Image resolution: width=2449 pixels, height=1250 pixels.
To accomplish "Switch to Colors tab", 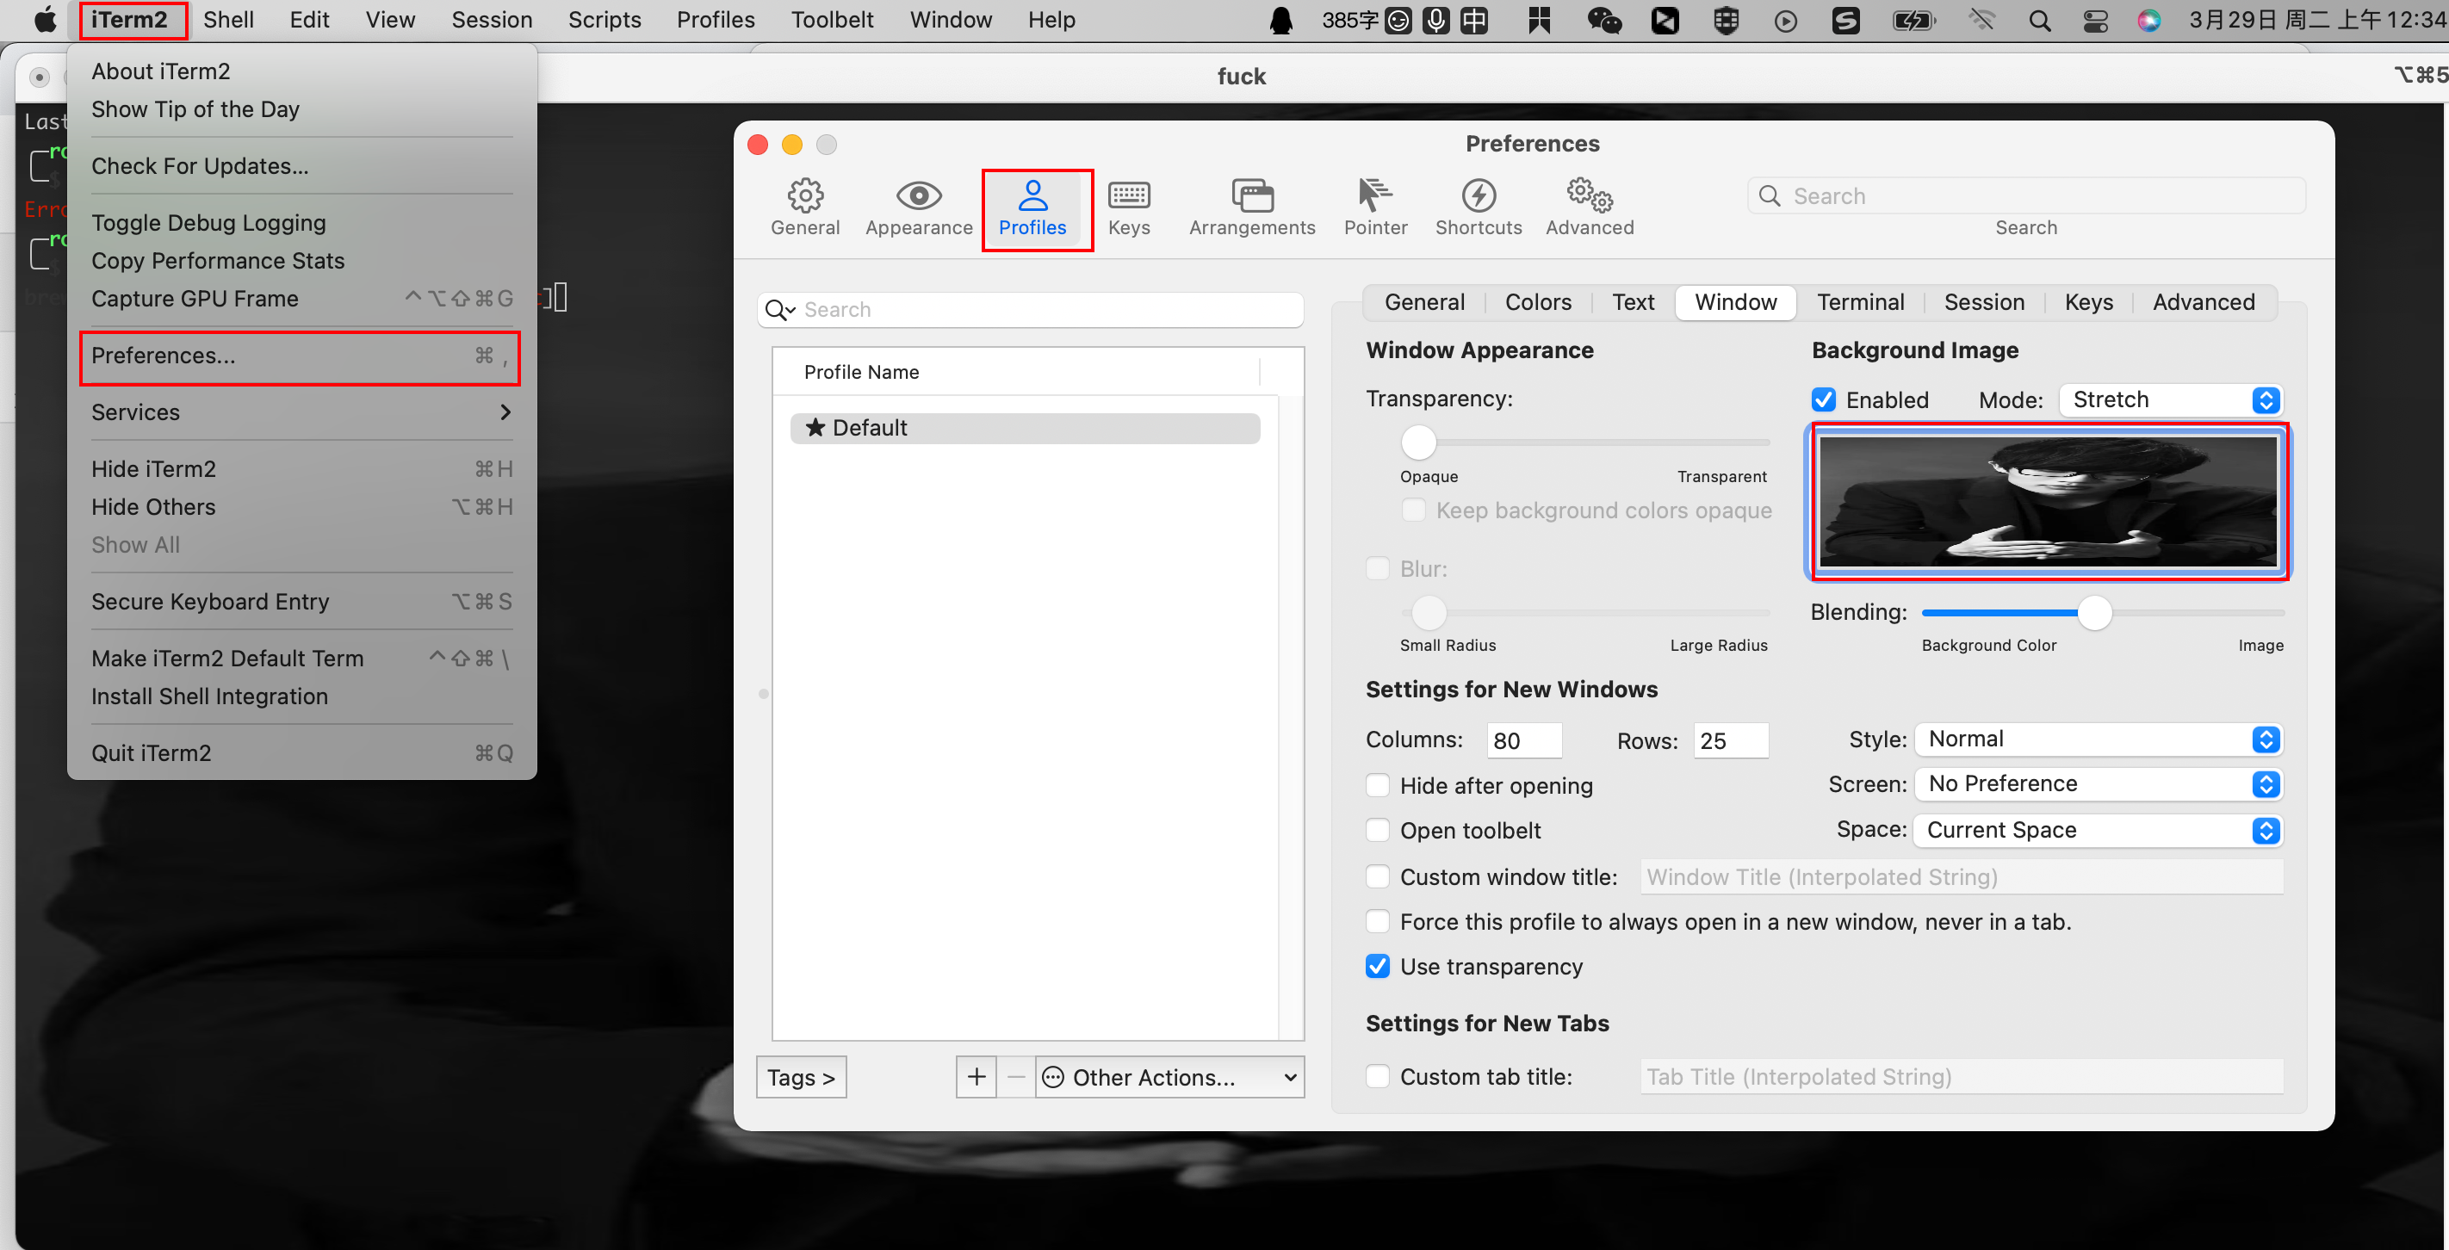I will coord(1537,302).
